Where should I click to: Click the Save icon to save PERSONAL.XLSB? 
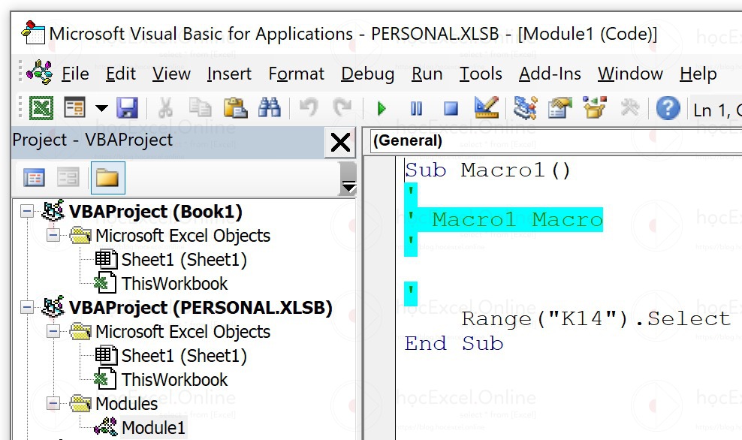(128, 108)
